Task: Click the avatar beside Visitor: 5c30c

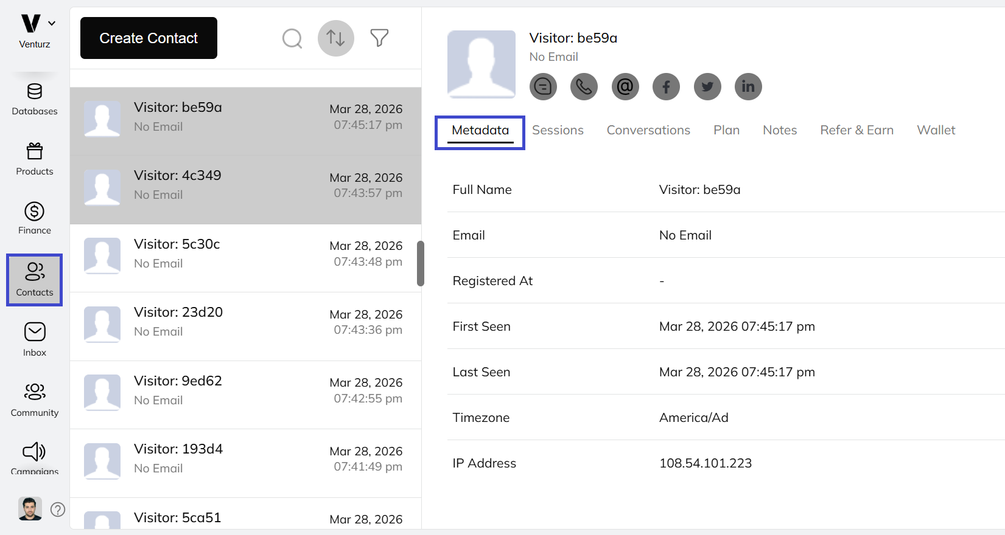Action: click(x=102, y=256)
